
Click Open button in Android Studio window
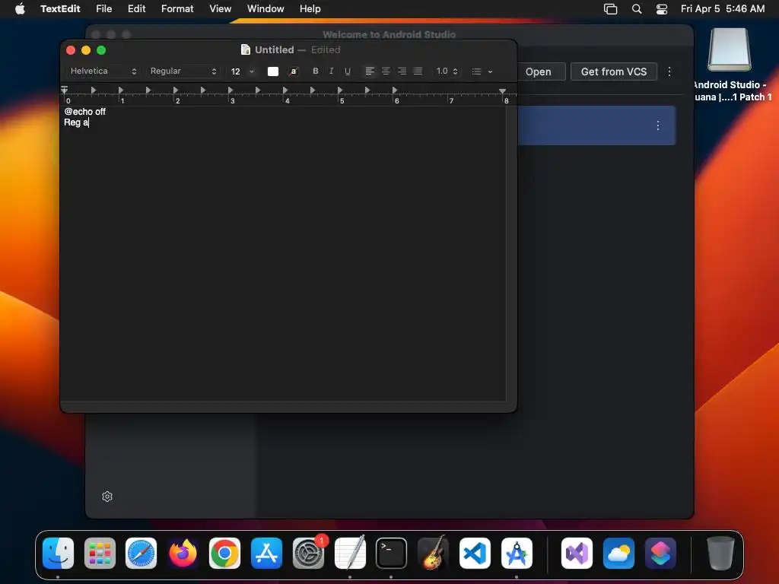[x=541, y=71]
